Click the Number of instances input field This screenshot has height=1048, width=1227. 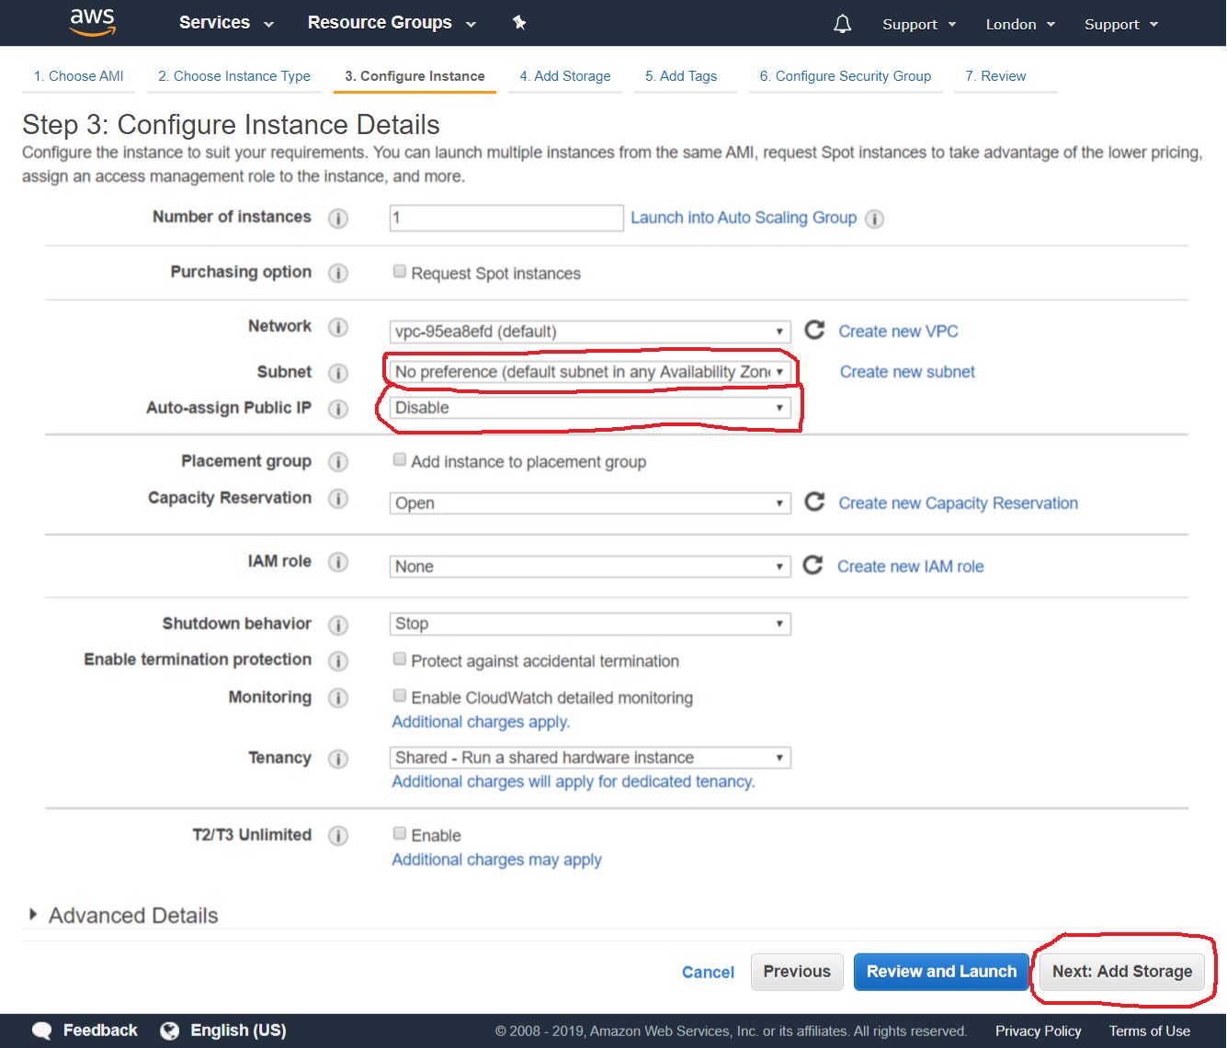tap(505, 218)
